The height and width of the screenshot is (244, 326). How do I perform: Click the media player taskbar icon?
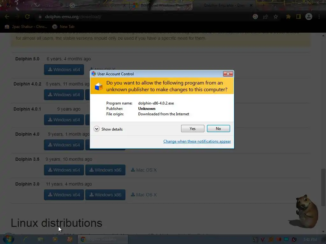55,239
